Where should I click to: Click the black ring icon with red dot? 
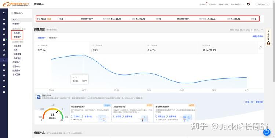point(248,4)
